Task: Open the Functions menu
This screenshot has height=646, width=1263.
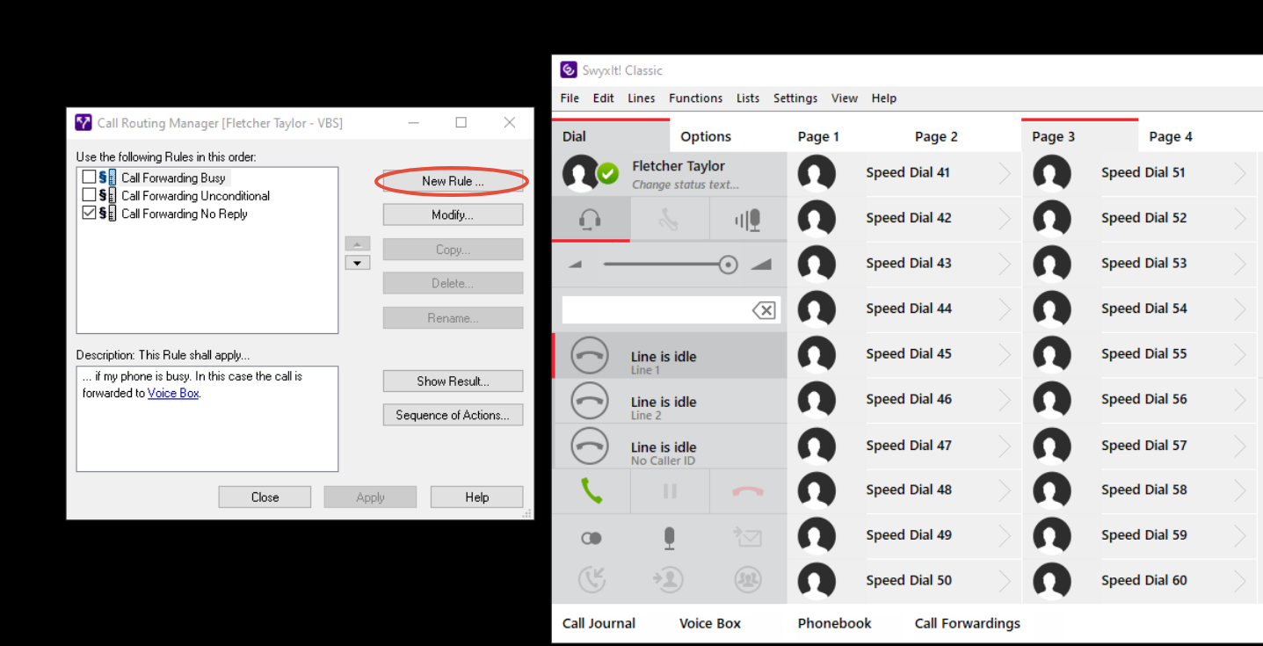Action: (695, 98)
